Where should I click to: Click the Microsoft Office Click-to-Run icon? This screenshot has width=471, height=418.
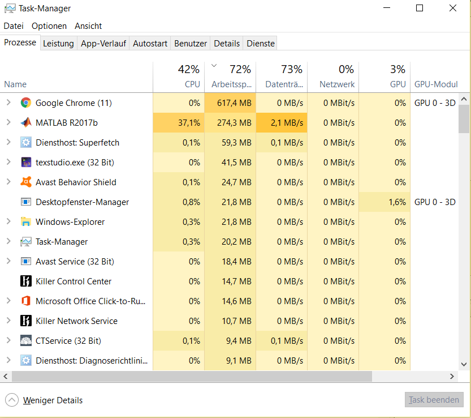coord(25,301)
